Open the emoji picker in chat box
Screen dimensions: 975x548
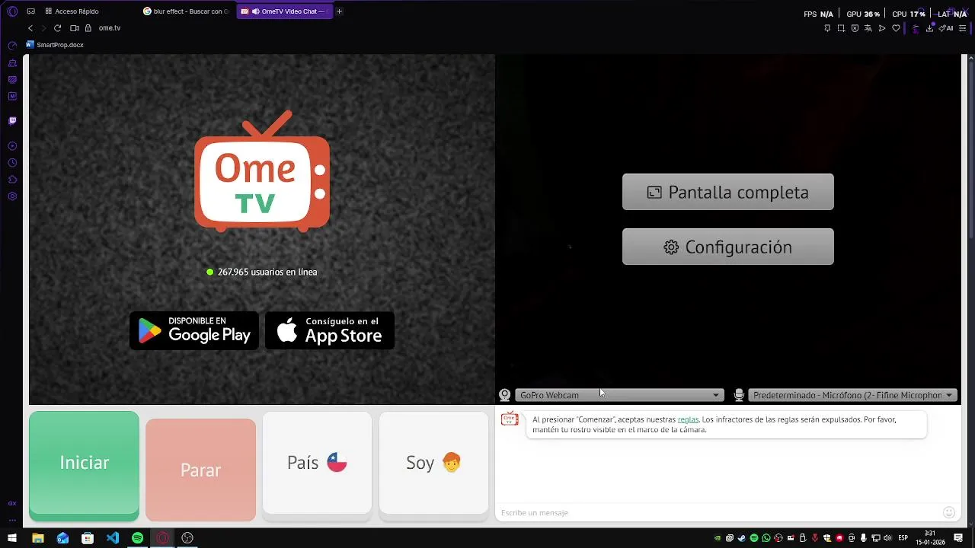(x=949, y=512)
